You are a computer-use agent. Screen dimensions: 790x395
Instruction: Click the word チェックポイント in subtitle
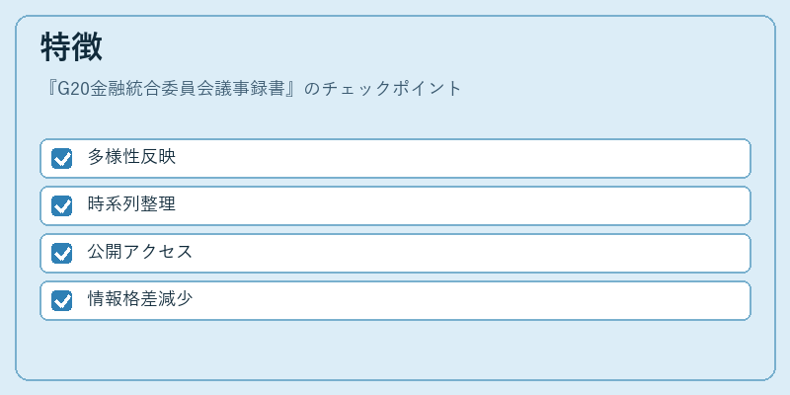pyautogui.click(x=391, y=88)
